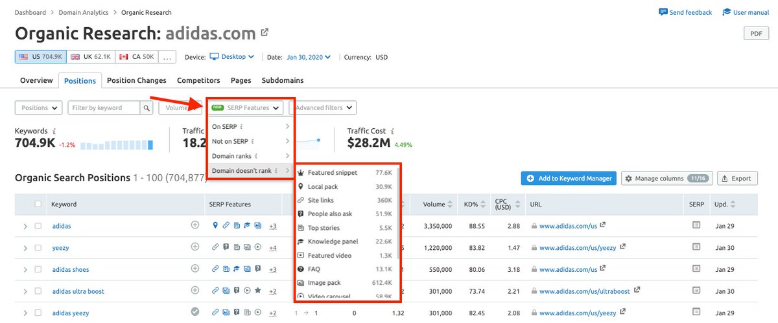The height and width of the screenshot is (323, 778).
Task: Open SERP snapshot icon for adidas ultra boost
Action: click(696, 291)
